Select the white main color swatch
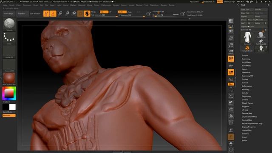The height and width of the screenshot is (153, 272). click(12, 107)
